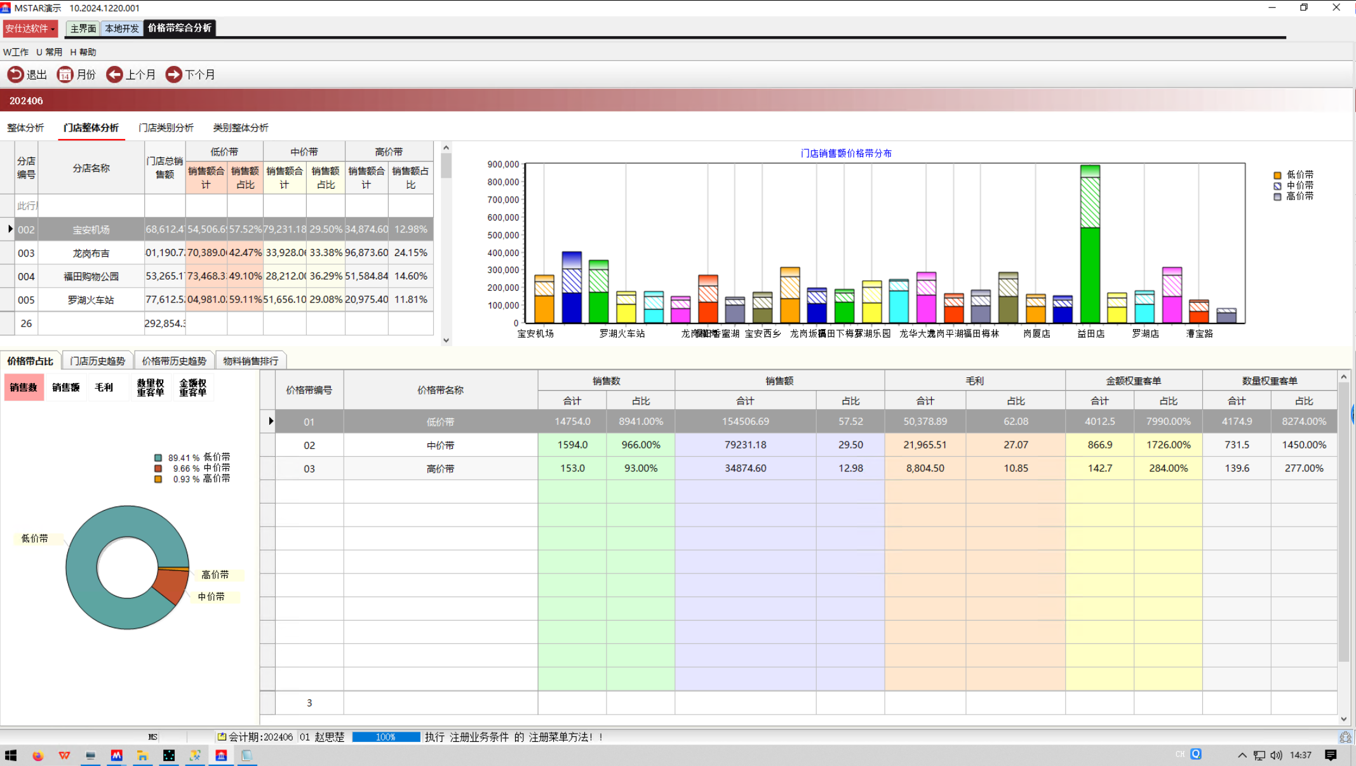Open the 门店历史趋势 tab
Screen dimensions: 1356x766
tap(97, 361)
